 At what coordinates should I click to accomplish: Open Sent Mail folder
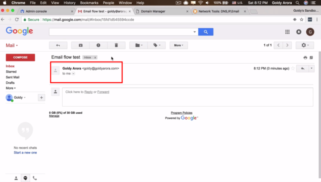pyautogui.click(x=13, y=77)
